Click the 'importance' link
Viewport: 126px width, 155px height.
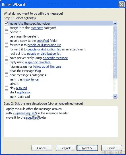pos(31,79)
